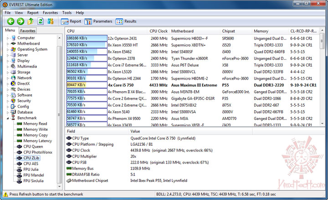Select the Display icon in tree
The width and height of the screenshot is (328, 200).
(13, 61)
